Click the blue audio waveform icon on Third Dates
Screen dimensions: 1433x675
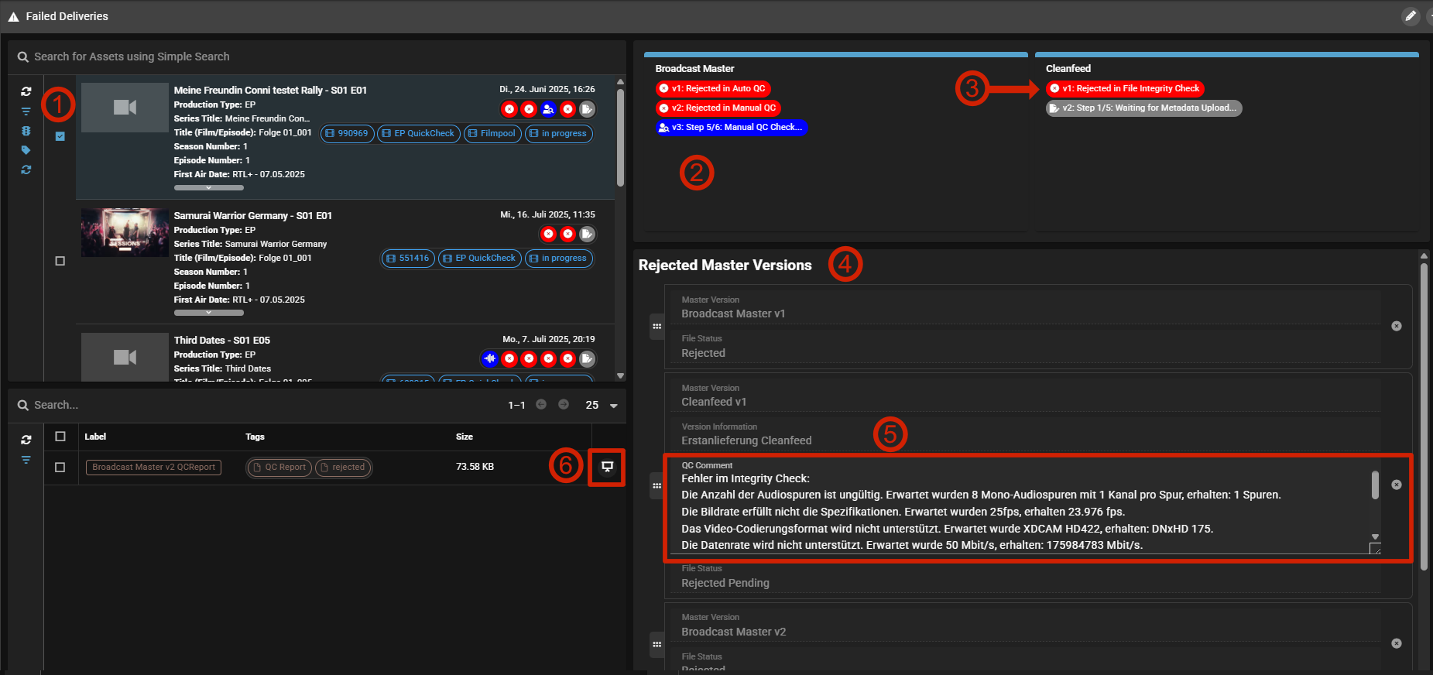pyautogui.click(x=489, y=358)
